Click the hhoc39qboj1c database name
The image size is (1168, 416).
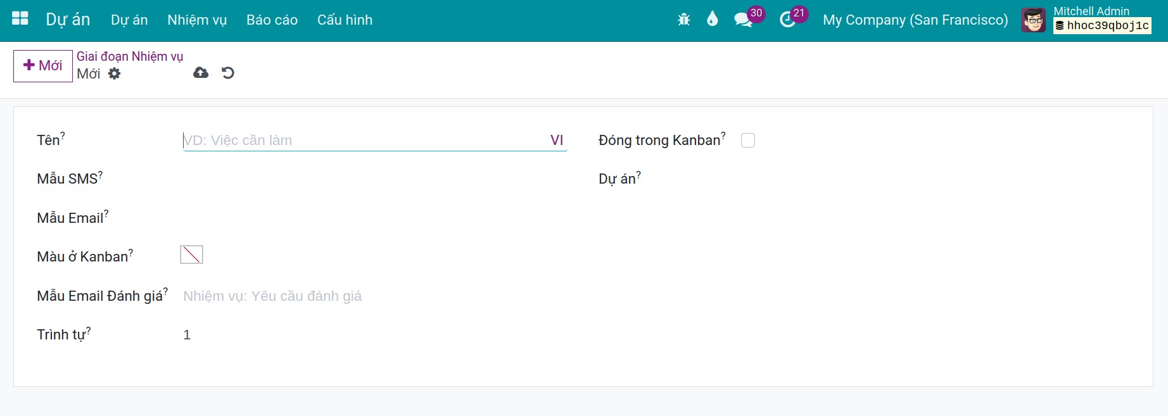[x=1108, y=26]
